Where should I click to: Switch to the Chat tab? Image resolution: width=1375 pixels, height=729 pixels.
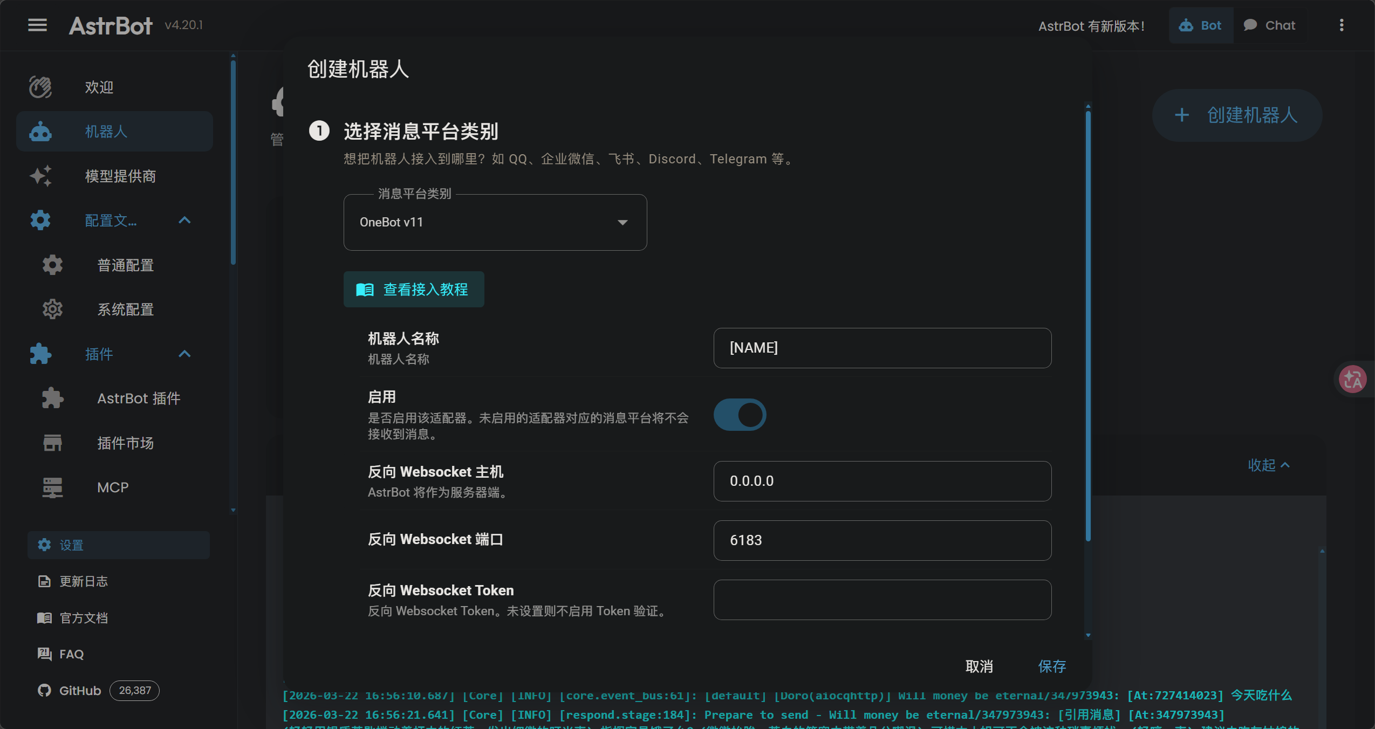1269,25
